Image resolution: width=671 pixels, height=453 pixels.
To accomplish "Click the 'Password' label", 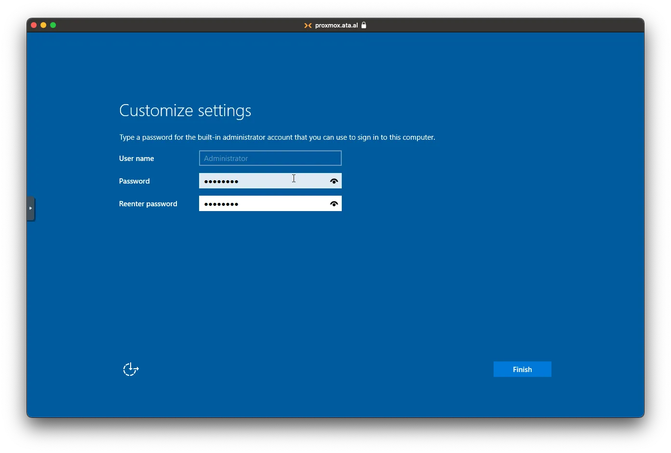I will click(x=134, y=181).
